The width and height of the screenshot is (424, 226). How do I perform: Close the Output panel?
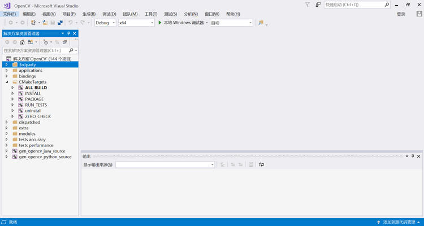coord(418,157)
